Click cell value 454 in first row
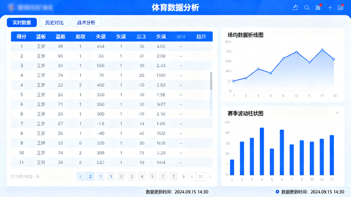 click(100, 46)
